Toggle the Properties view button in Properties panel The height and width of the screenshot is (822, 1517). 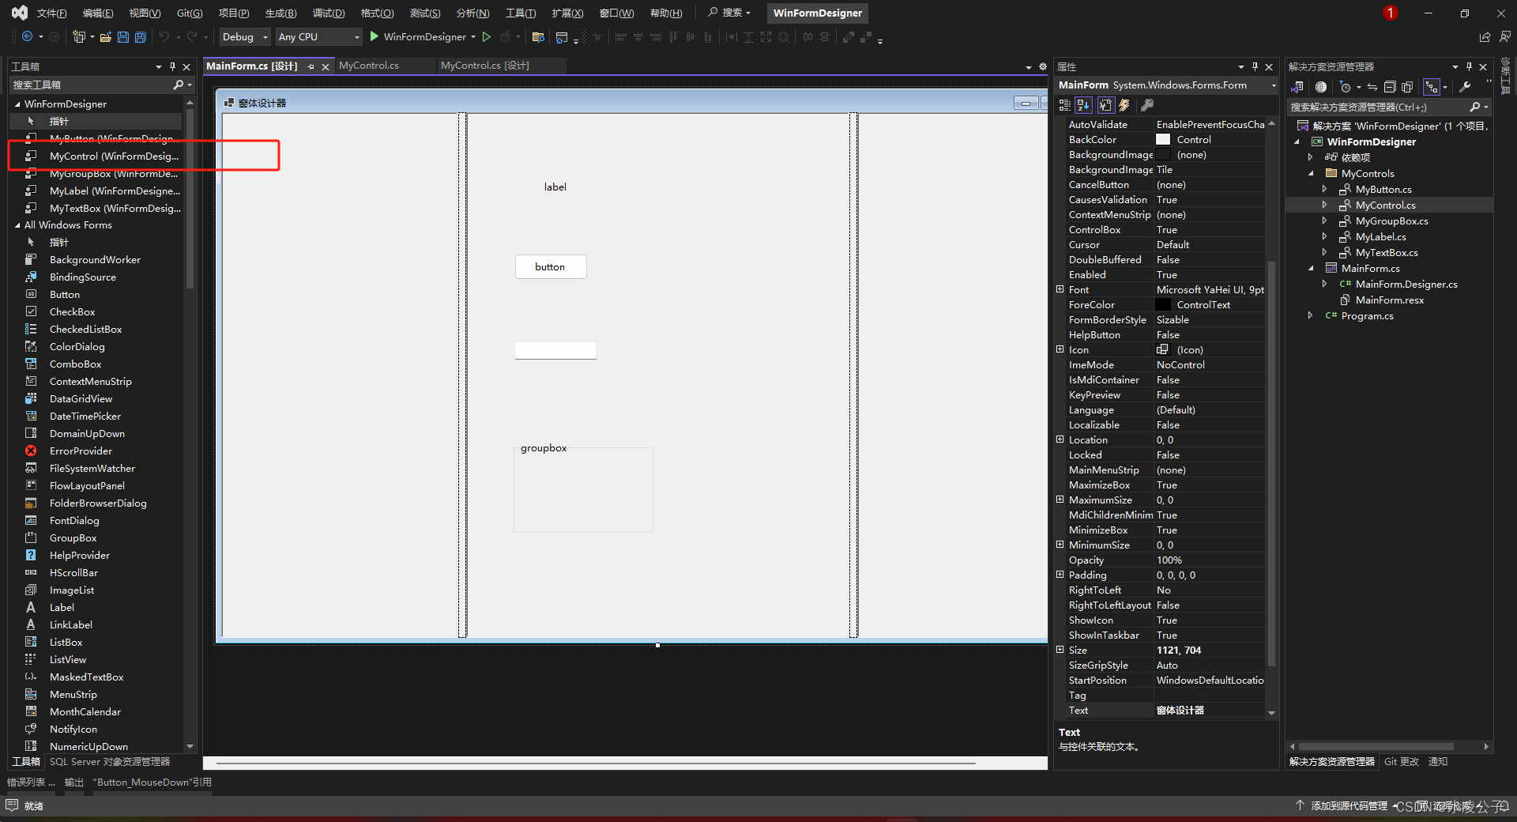1105,105
